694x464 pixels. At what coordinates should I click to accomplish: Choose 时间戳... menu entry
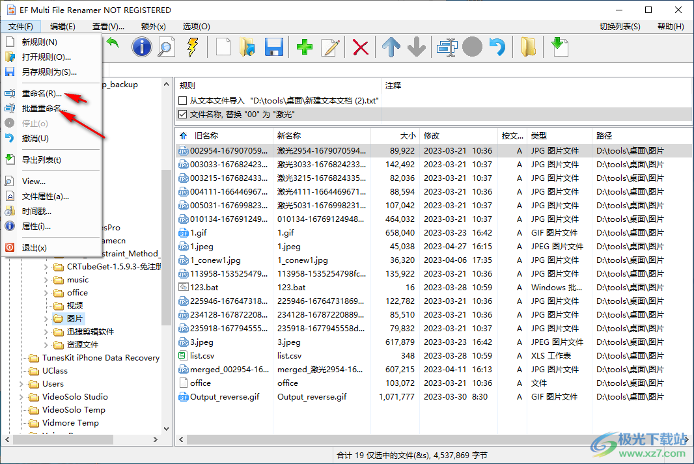[x=52, y=212]
